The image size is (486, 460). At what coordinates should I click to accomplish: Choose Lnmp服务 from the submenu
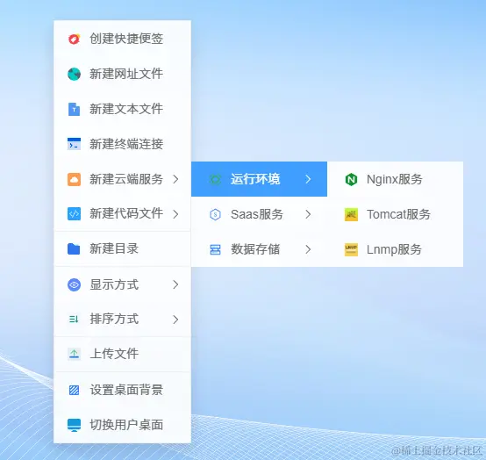tap(395, 249)
